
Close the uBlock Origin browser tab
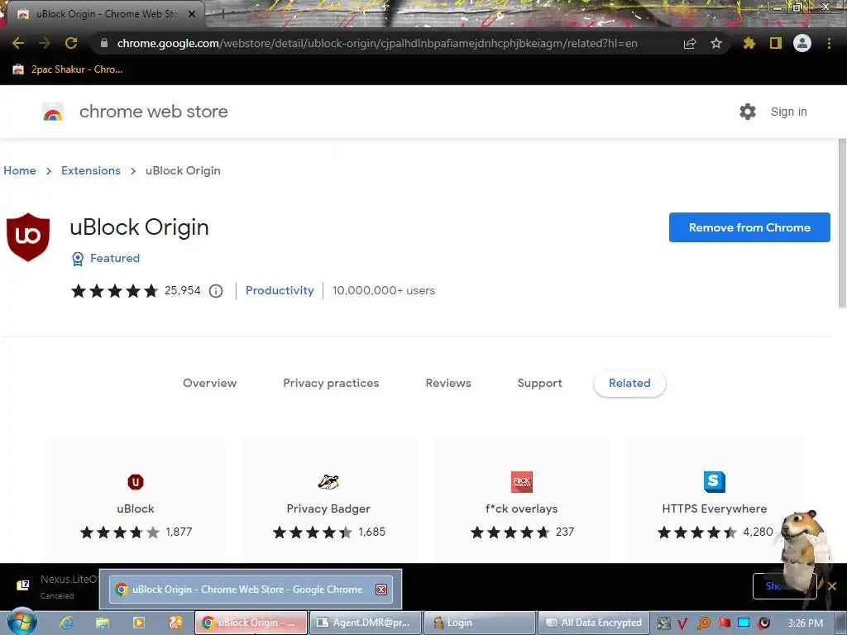coord(192,14)
